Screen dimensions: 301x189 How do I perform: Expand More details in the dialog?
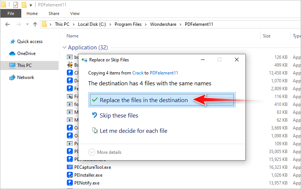pos(92,152)
